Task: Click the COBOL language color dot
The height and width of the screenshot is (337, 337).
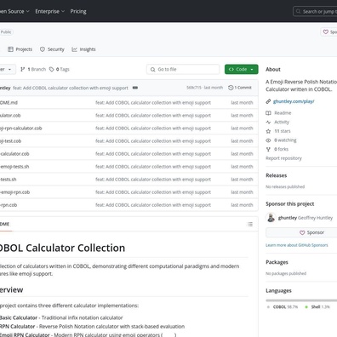Action: click(268, 307)
